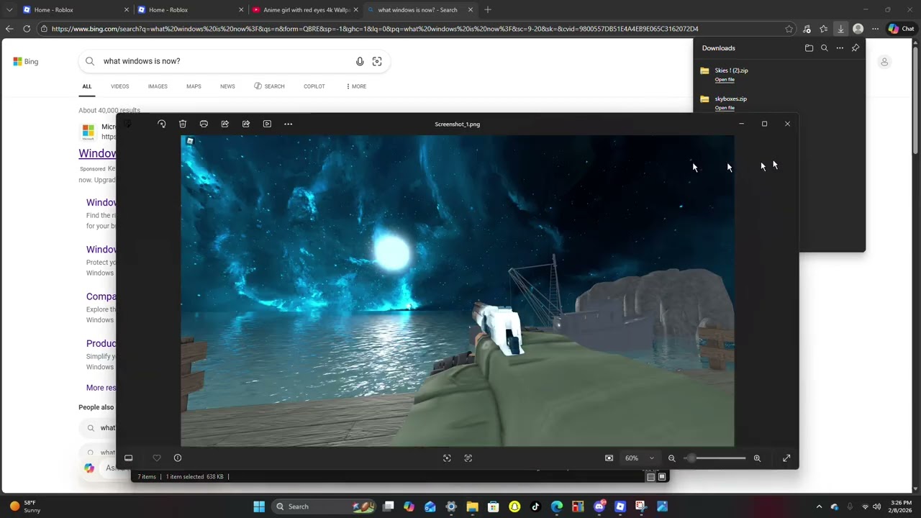Open the zoom percentage dropdown at 60%
Screen dimensions: 921x518
(x=640, y=458)
